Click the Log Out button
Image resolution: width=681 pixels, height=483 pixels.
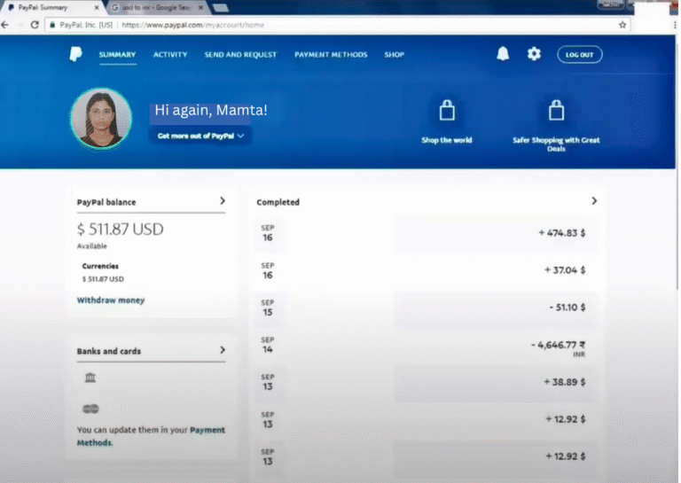pyautogui.click(x=579, y=55)
